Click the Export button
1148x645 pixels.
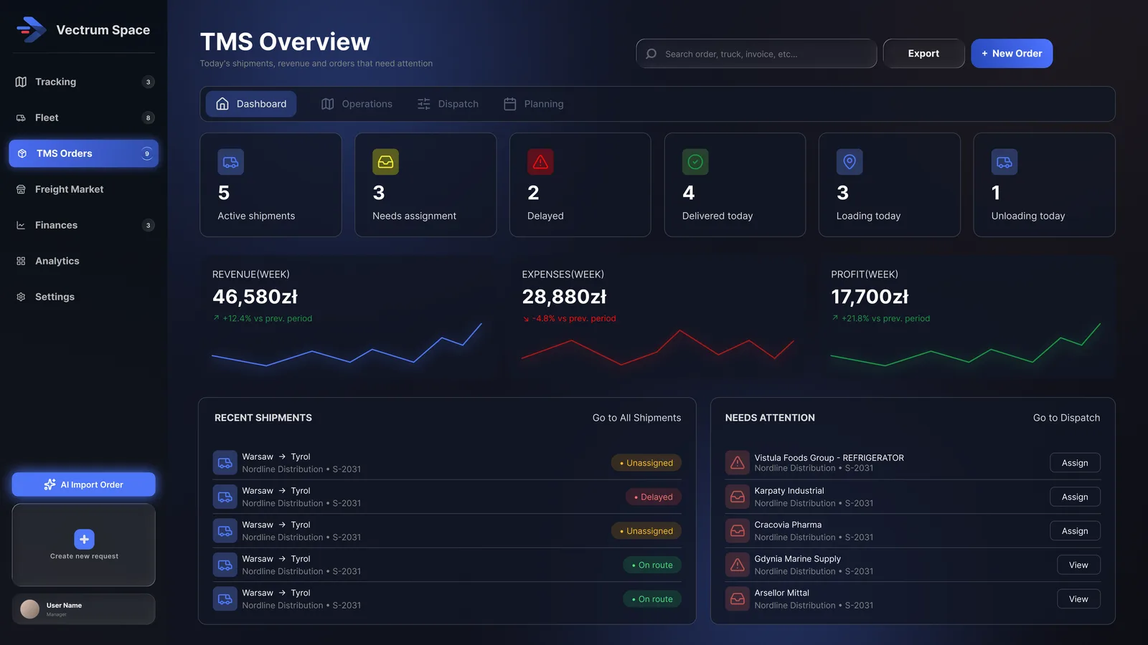923,54
